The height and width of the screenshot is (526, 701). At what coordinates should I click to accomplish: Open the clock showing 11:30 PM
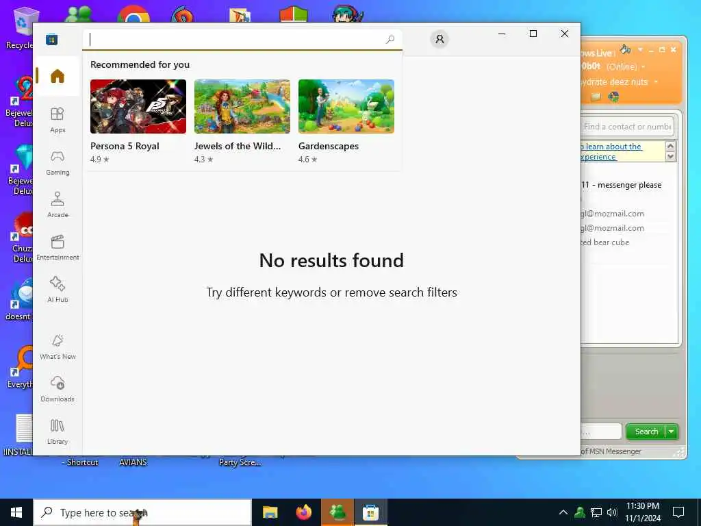pos(642,512)
